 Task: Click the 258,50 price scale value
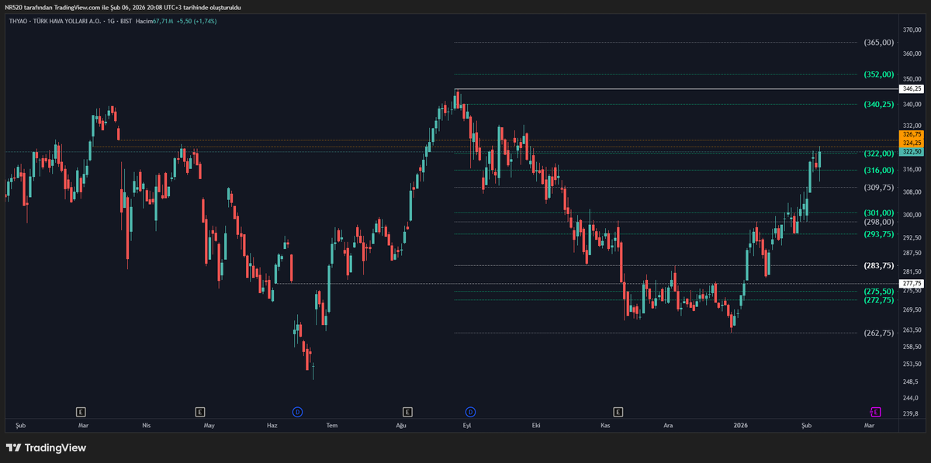click(912, 347)
